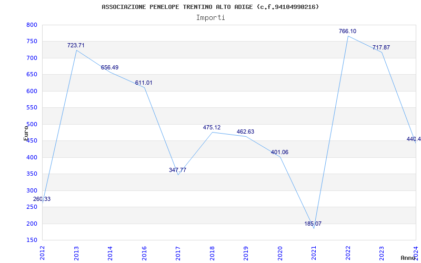Click the 2019 x-axis year label

pos(246,253)
